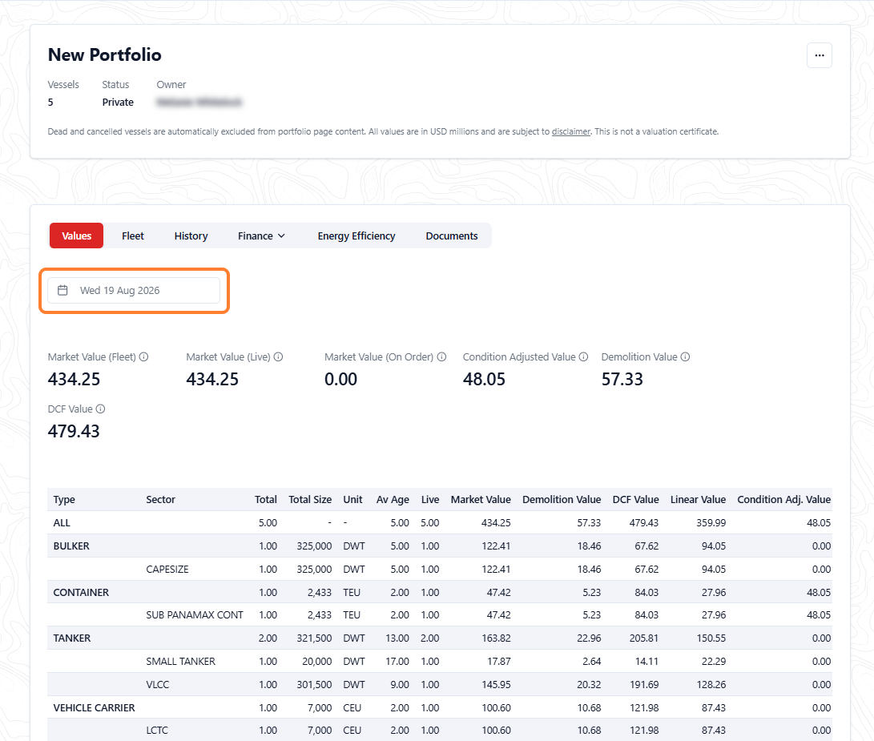Viewport: 874px width, 741px height.
Task: Click the Market Value column header
Action: 481,500
